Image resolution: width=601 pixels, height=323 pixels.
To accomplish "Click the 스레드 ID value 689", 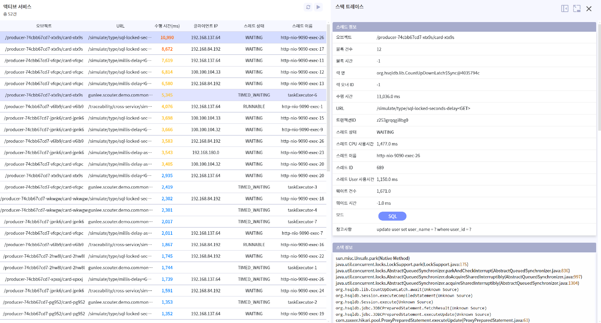I will pos(380,168).
